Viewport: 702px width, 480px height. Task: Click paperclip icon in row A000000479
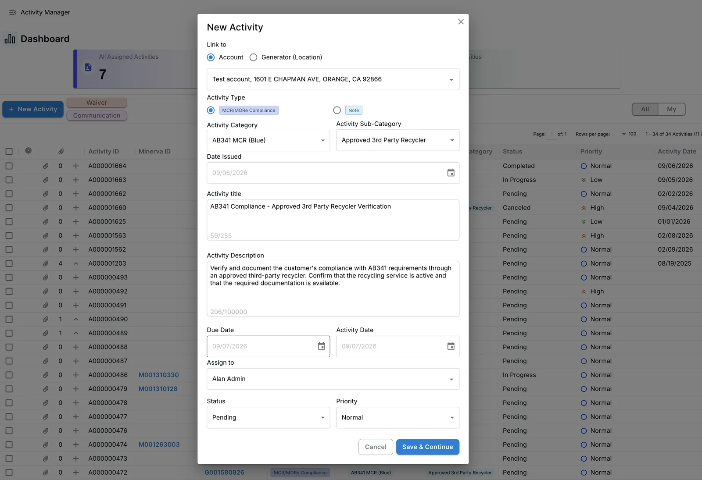tap(46, 389)
